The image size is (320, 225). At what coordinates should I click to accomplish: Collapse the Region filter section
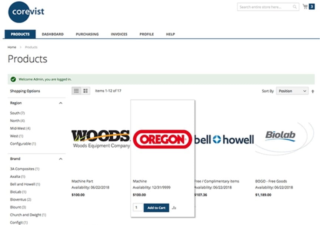coord(61,103)
